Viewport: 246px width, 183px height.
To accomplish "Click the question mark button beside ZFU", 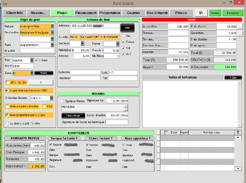I will [x=40, y=82].
